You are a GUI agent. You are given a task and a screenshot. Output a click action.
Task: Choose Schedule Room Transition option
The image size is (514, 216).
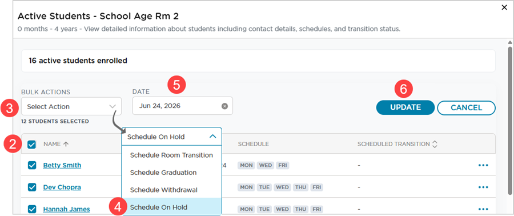pyautogui.click(x=171, y=155)
